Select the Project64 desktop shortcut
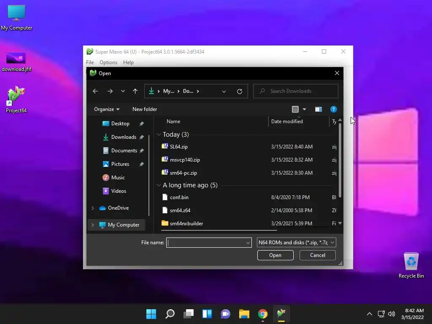This screenshot has width=432, height=324. (16, 100)
